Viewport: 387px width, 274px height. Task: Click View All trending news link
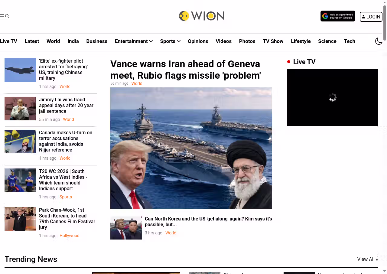[x=368, y=259]
